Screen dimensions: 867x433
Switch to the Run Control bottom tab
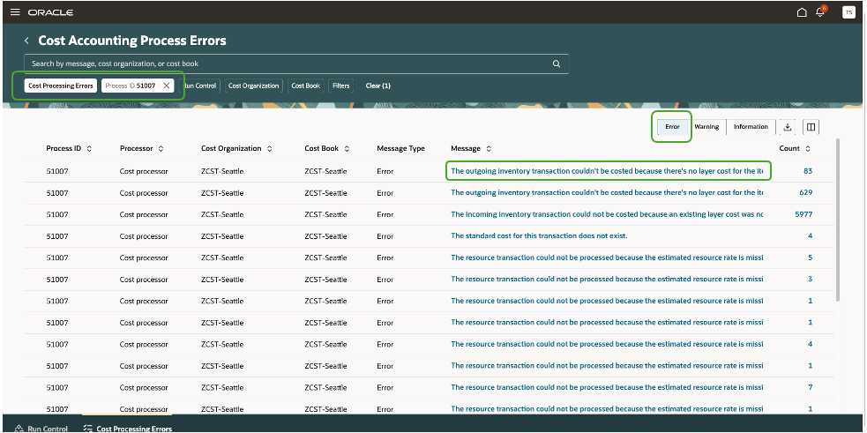point(41,429)
